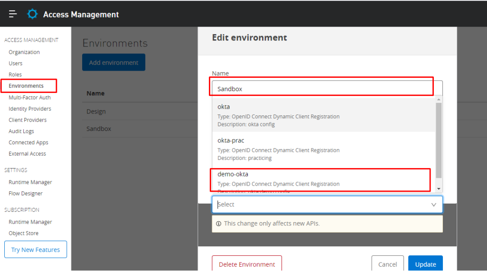
Task: Click the Name field containing Sandbox
Action: click(x=327, y=89)
